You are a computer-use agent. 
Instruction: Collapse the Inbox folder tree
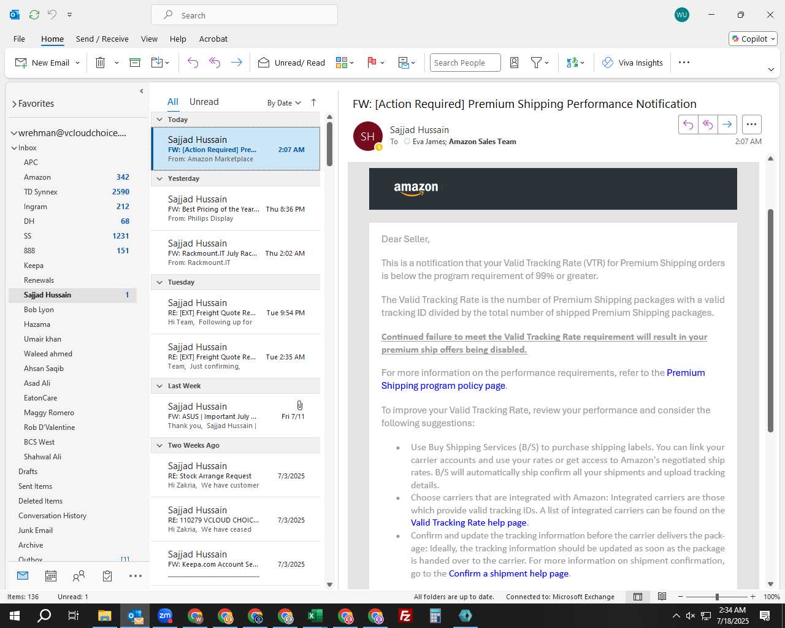(14, 148)
